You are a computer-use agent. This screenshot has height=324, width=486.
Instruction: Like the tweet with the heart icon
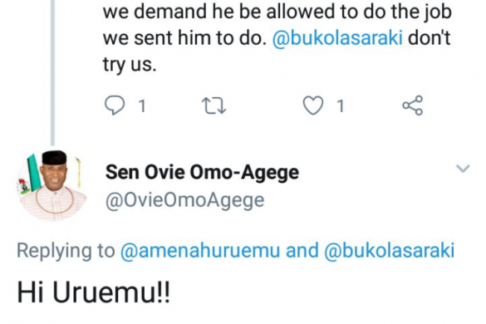(x=312, y=106)
